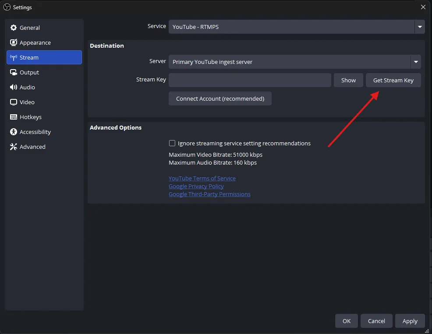Click the Advanced tools icon

(x=14, y=147)
